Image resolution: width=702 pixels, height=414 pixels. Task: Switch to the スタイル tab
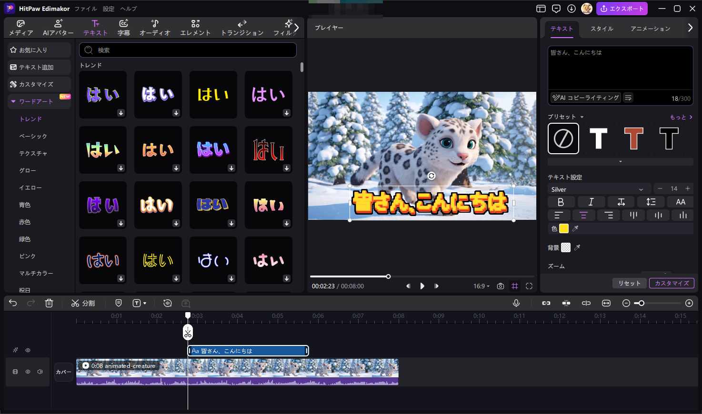pyautogui.click(x=602, y=29)
